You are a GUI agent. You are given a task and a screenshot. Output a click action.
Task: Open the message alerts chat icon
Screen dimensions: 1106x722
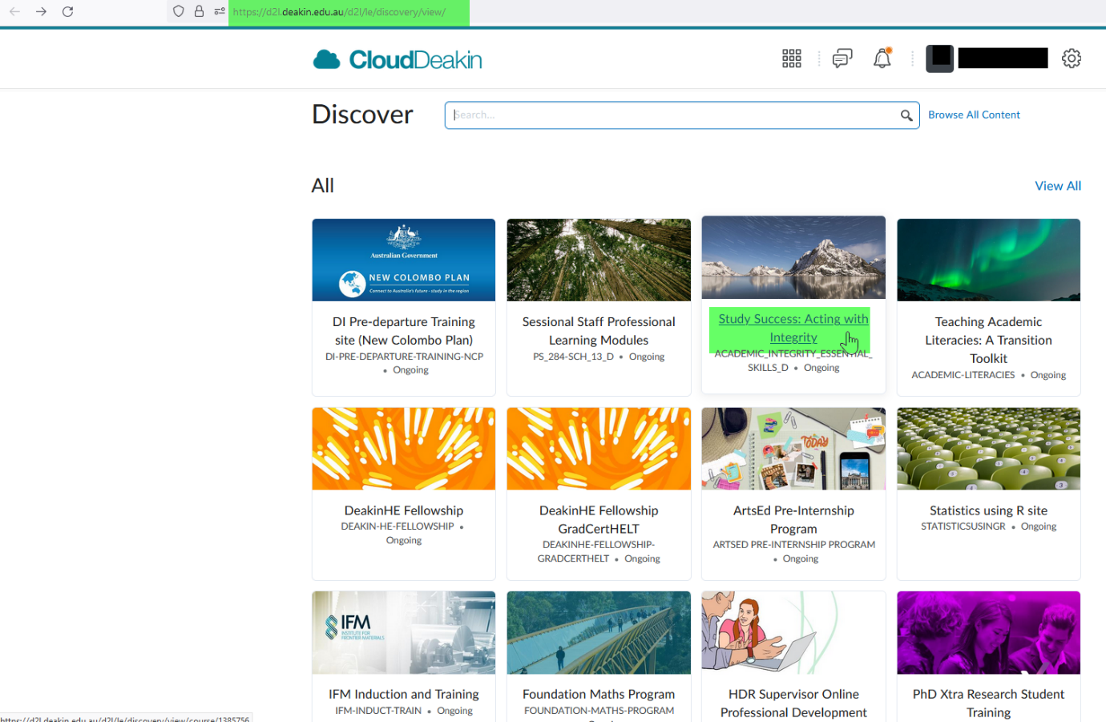coord(842,58)
